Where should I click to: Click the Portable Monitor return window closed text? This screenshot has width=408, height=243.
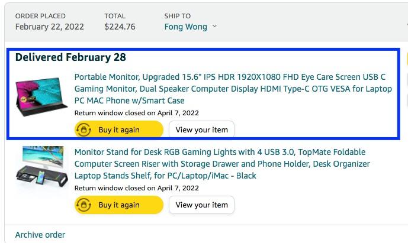137,113
